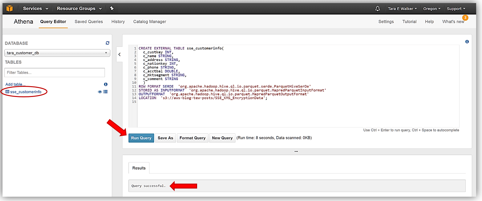This screenshot has width=482, height=201.
Task: Show properties of sse_customerinfo table
Action: point(105,92)
